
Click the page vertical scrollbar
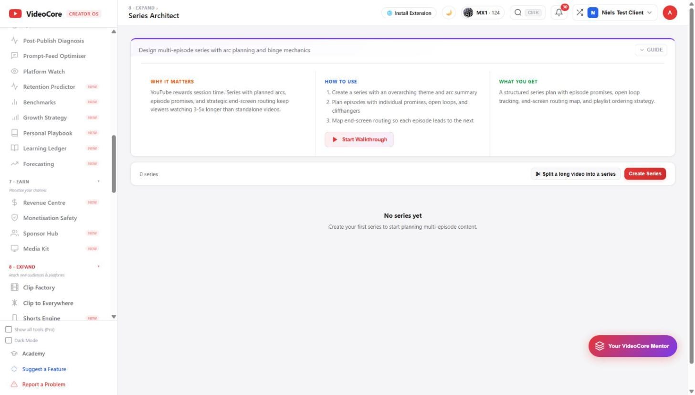(692, 186)
